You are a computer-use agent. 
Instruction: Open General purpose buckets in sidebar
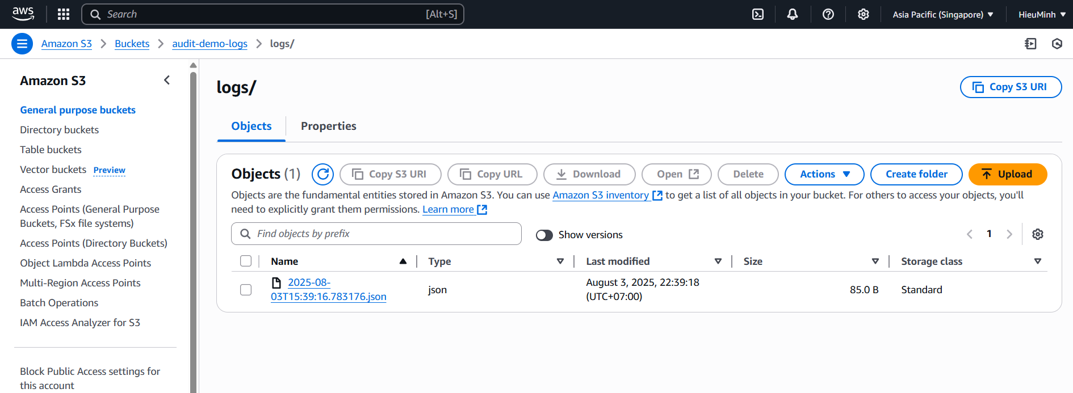[x=78, y=110]
